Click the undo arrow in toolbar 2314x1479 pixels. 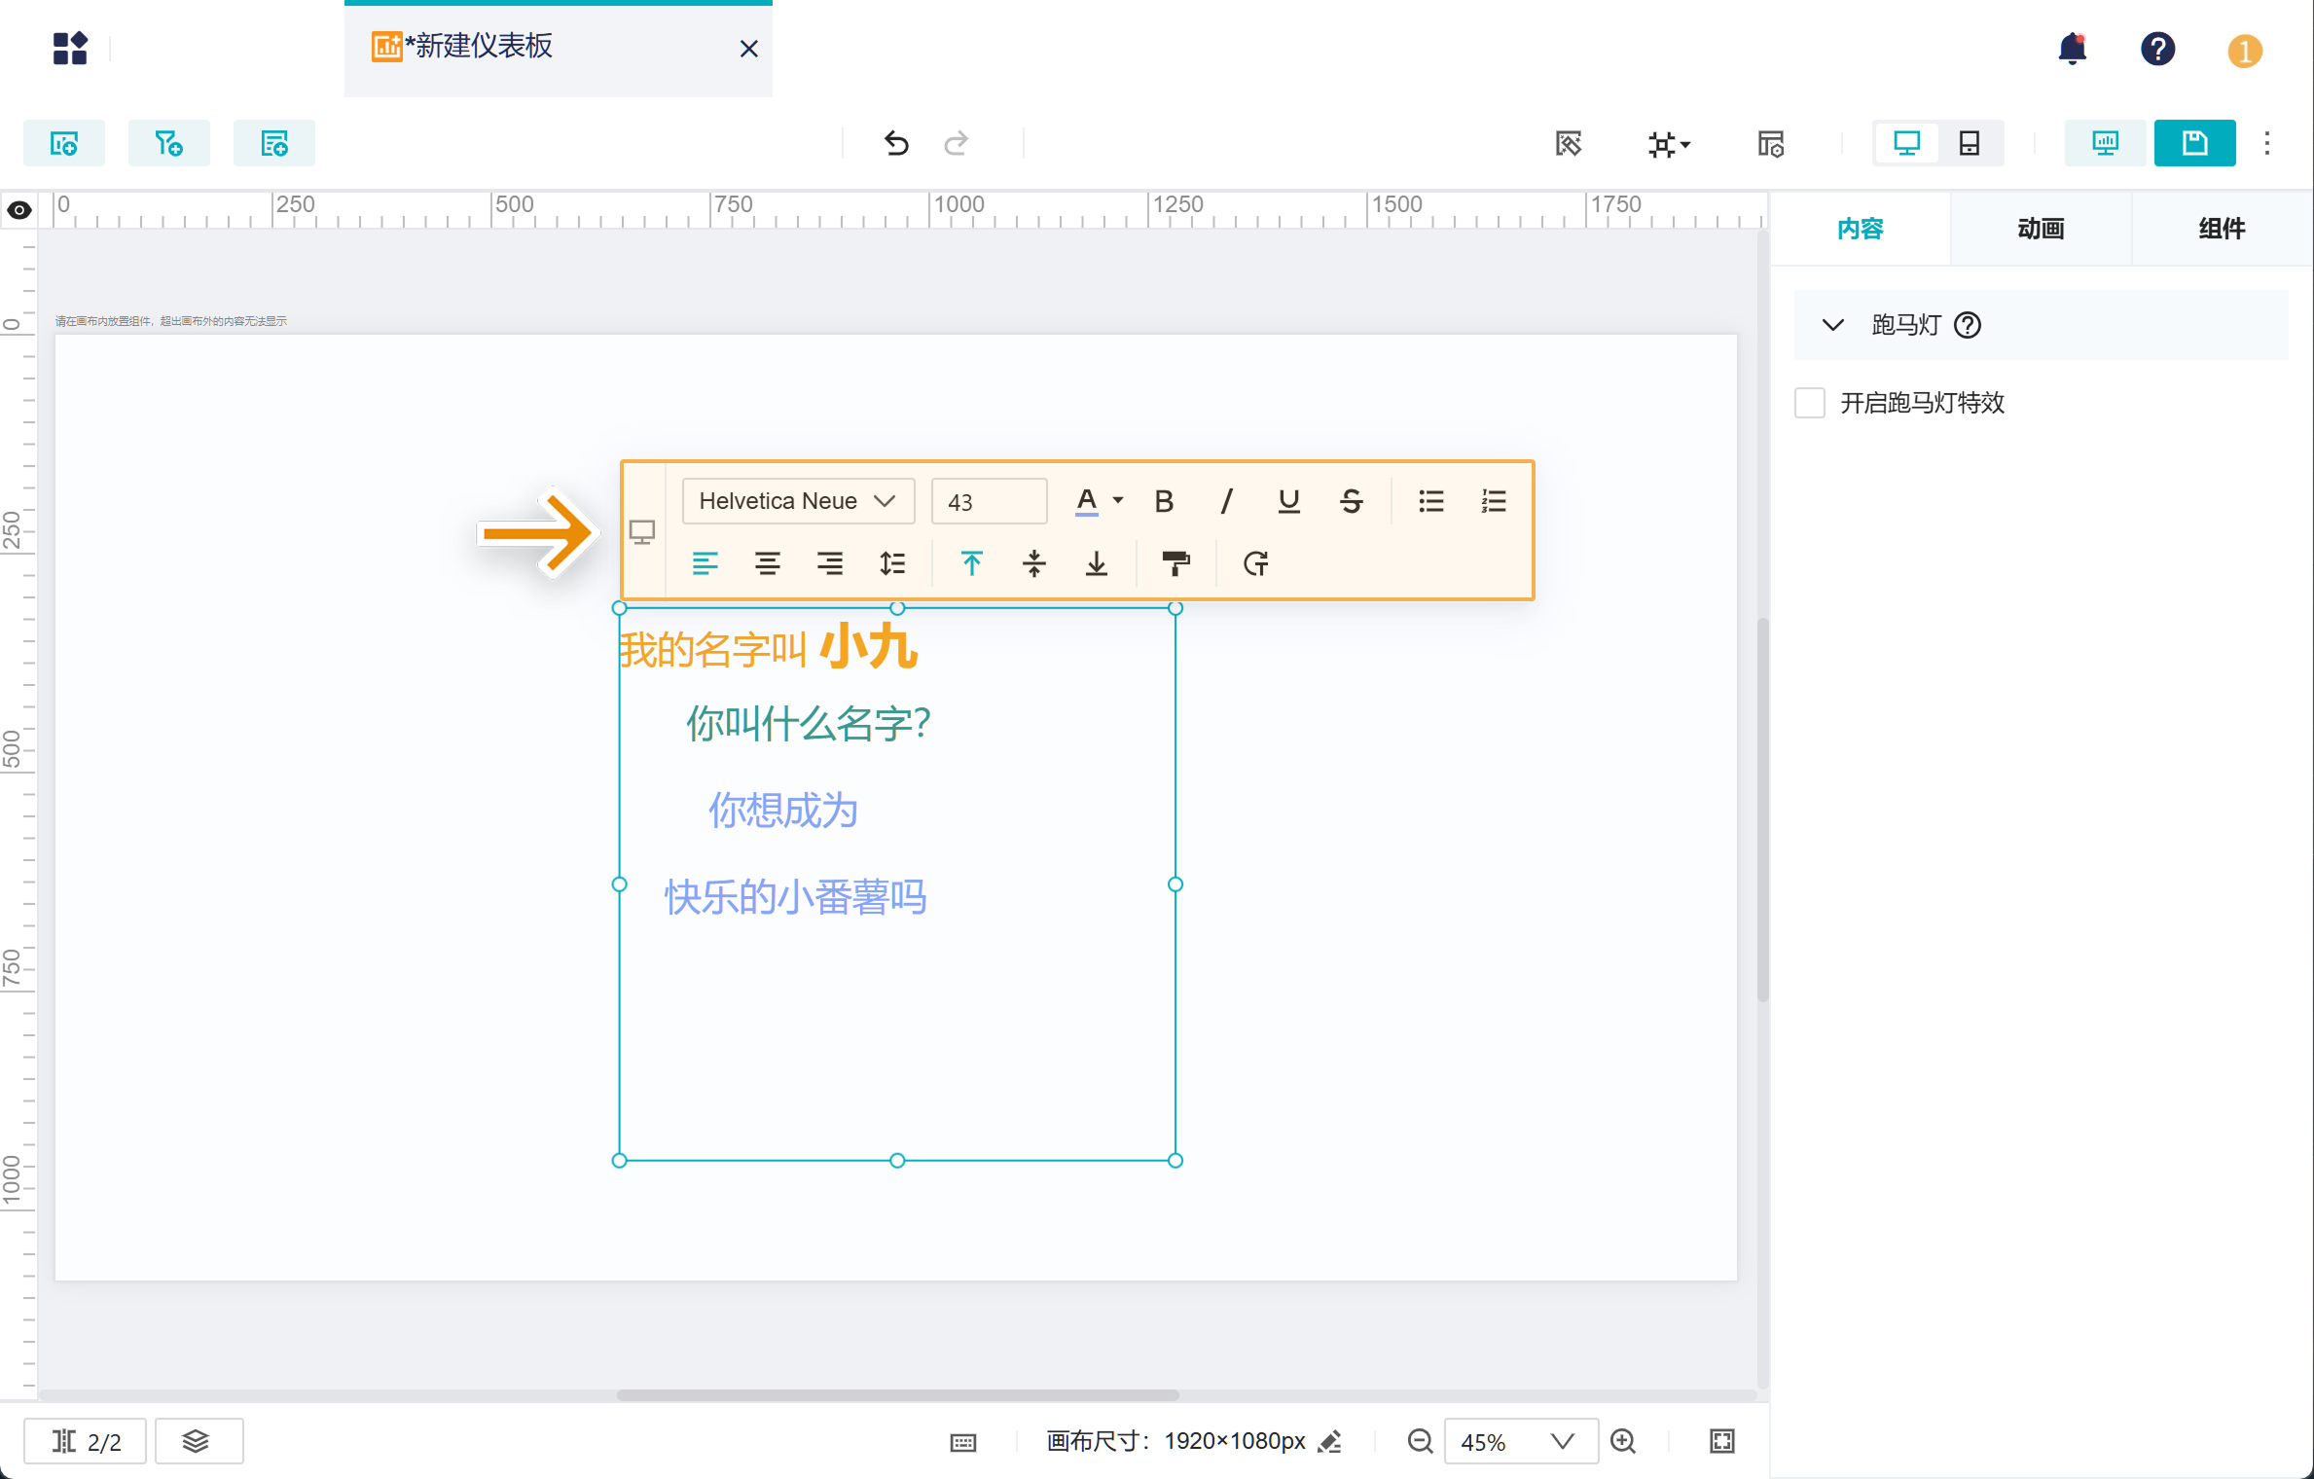(896, 144)
